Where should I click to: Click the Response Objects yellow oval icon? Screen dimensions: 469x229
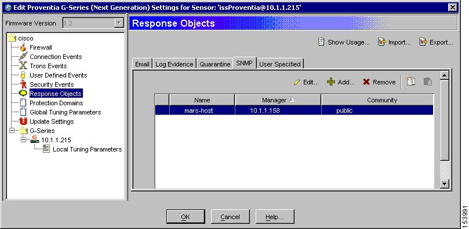pyautogui.click(x=23, y=93)
